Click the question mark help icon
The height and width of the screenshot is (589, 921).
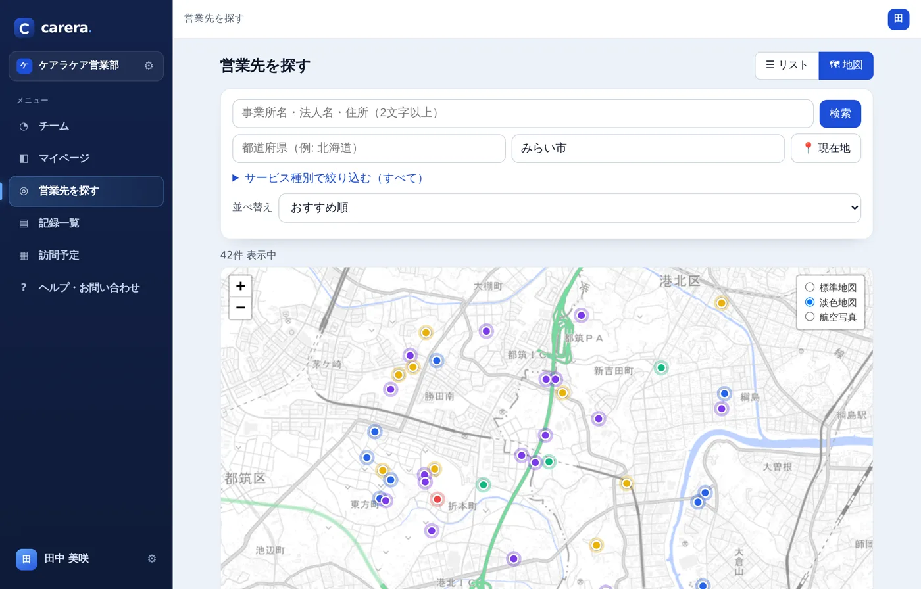24,288
